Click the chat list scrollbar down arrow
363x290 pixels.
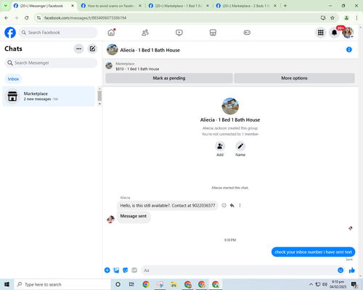point(99,104)
